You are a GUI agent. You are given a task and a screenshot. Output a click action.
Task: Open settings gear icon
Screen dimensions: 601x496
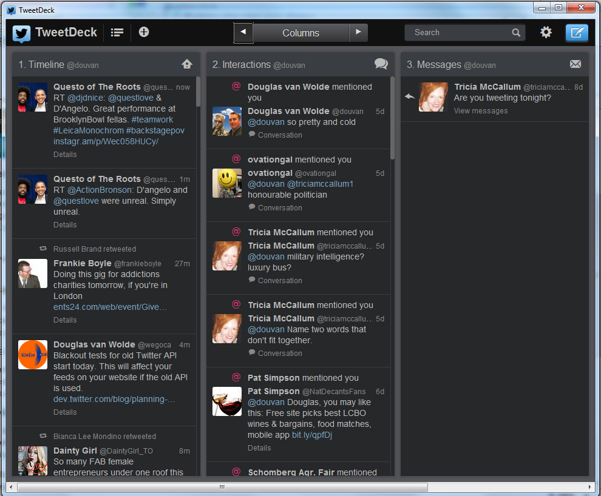tap(546, 32)
